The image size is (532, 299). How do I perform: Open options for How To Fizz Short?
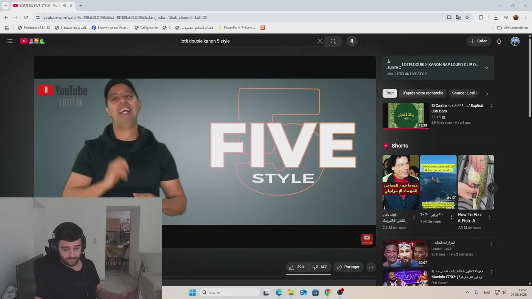[x=489, y=217]
